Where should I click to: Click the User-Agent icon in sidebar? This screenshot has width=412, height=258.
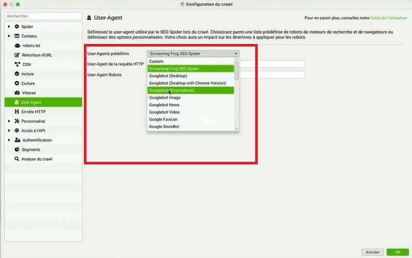point(17,102)
